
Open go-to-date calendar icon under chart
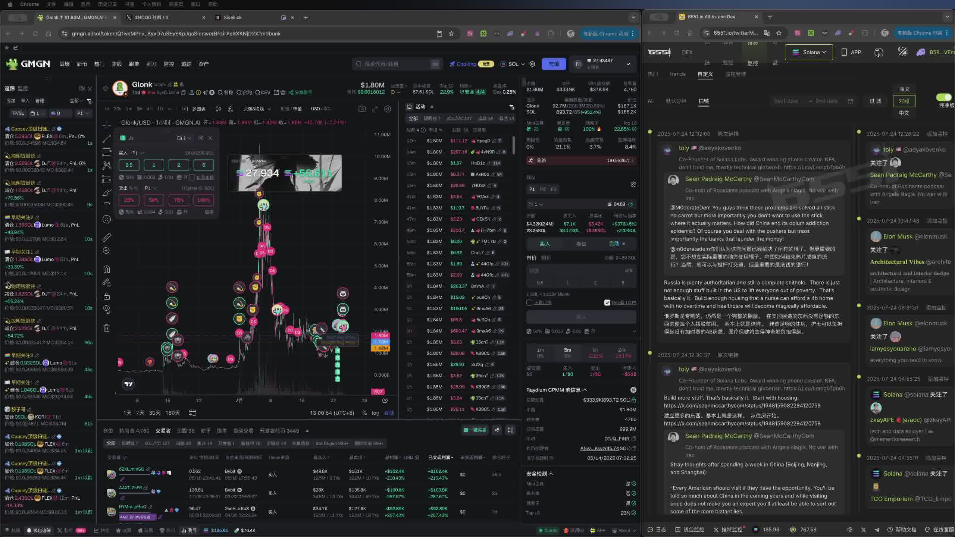pyautogui.click(x=192, y=413)
